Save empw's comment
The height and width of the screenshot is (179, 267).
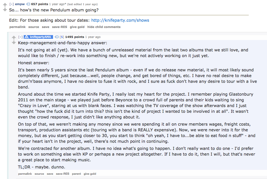point(45,27)
